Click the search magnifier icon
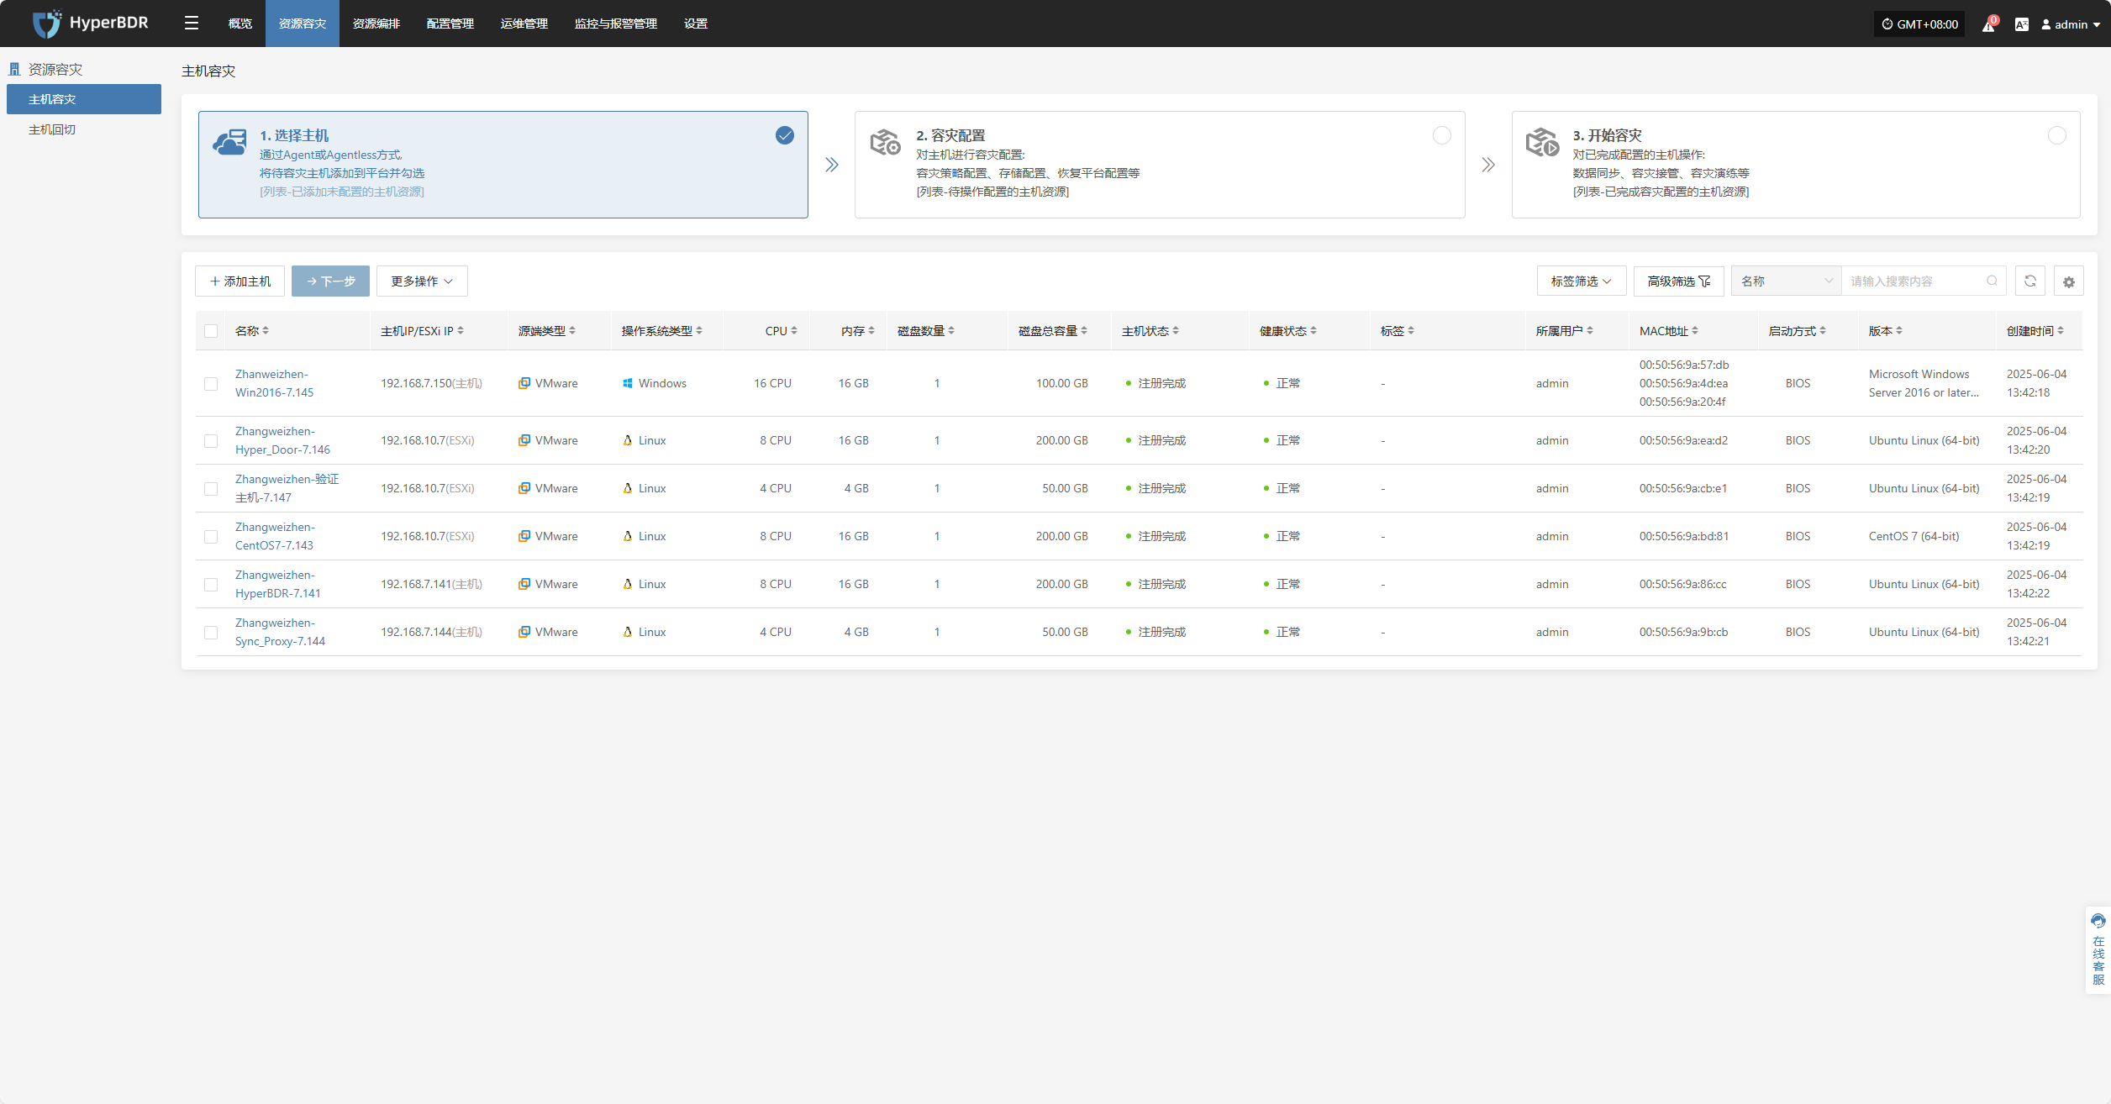This screenshot has width=2111, height=1104. (x=1992, y=281)
